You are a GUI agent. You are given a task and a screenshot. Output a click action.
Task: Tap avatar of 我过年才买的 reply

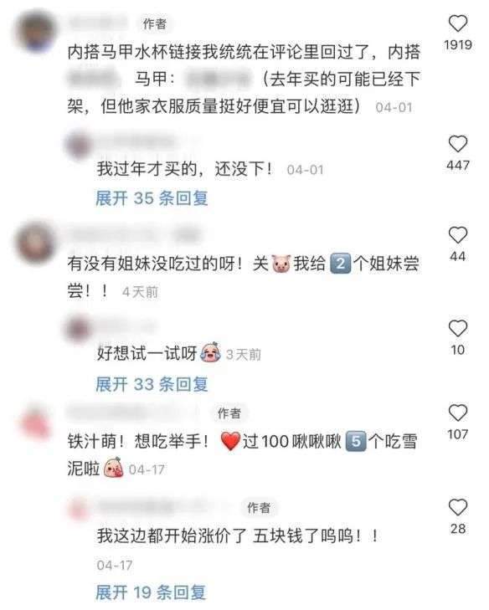(x=79, y=146)
